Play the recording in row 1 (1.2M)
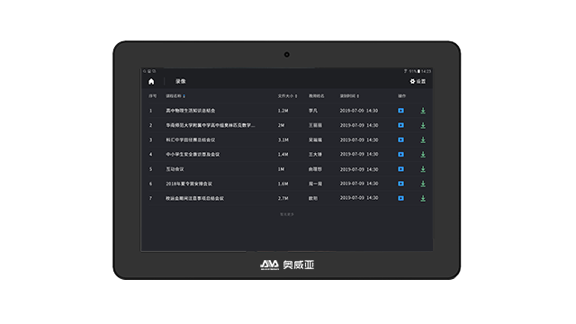The height and width of the screenshot is (324, 576). (x=400, y=111)
